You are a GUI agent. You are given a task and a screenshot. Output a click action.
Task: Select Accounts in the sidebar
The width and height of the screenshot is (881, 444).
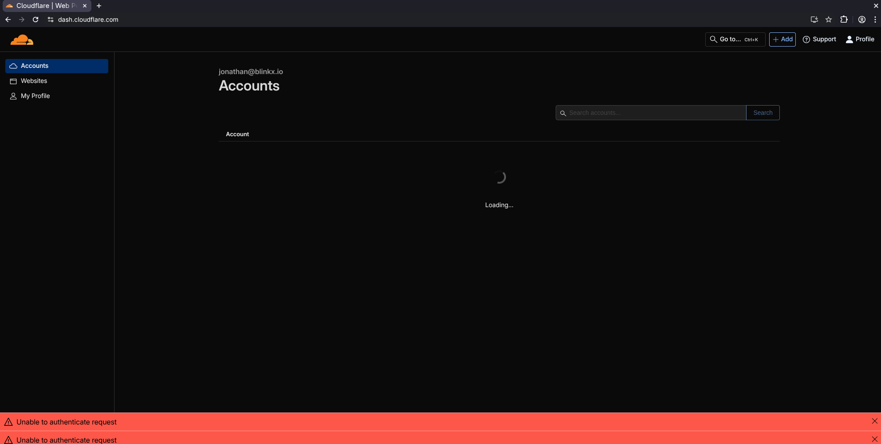point(57,66)
